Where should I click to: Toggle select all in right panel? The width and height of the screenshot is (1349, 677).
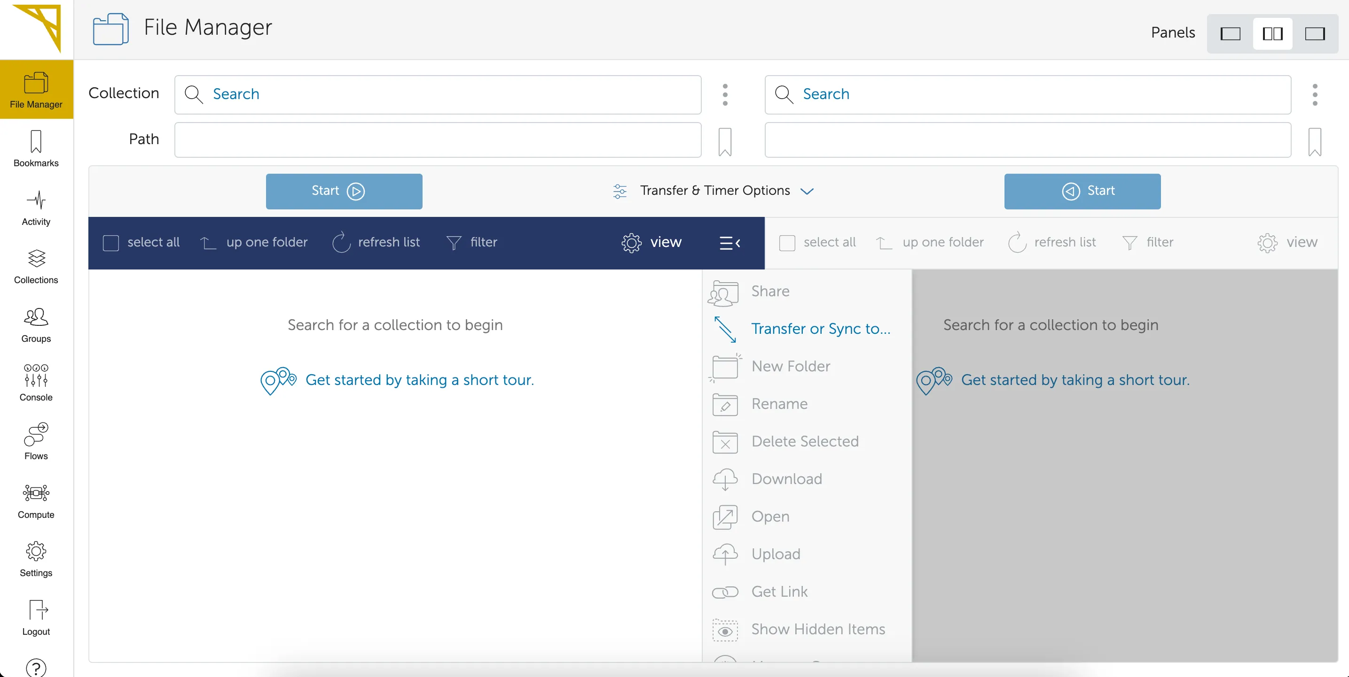(x=787, y=243)
